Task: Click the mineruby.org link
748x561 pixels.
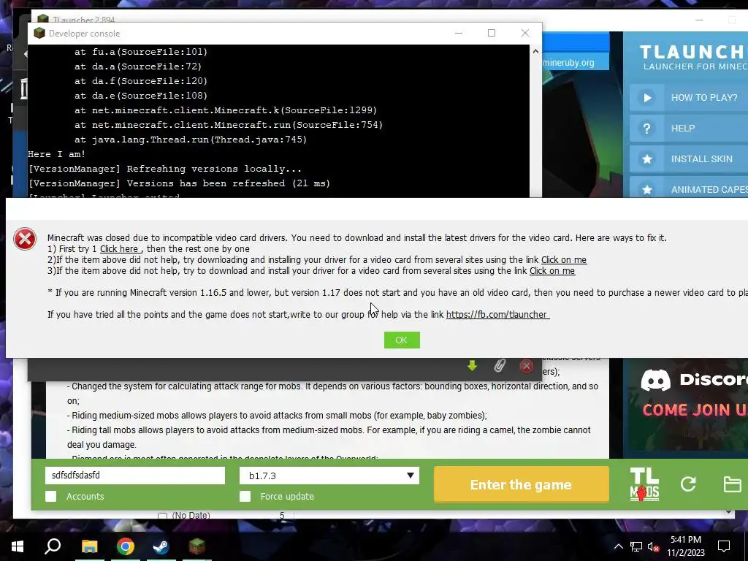Action: (568, 63)
